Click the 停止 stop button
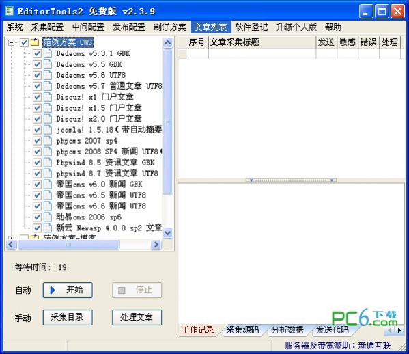This screenshot has height=354, width=409. pyautogui.click(x=137, y=290)
